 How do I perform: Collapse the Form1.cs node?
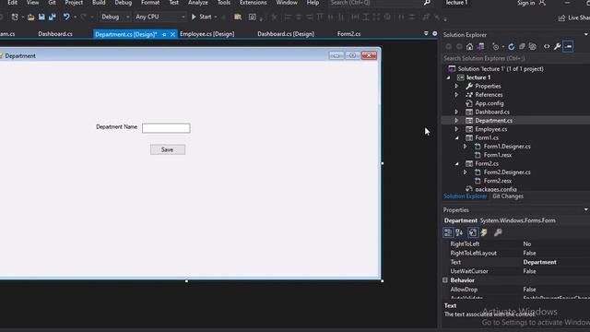457,137
